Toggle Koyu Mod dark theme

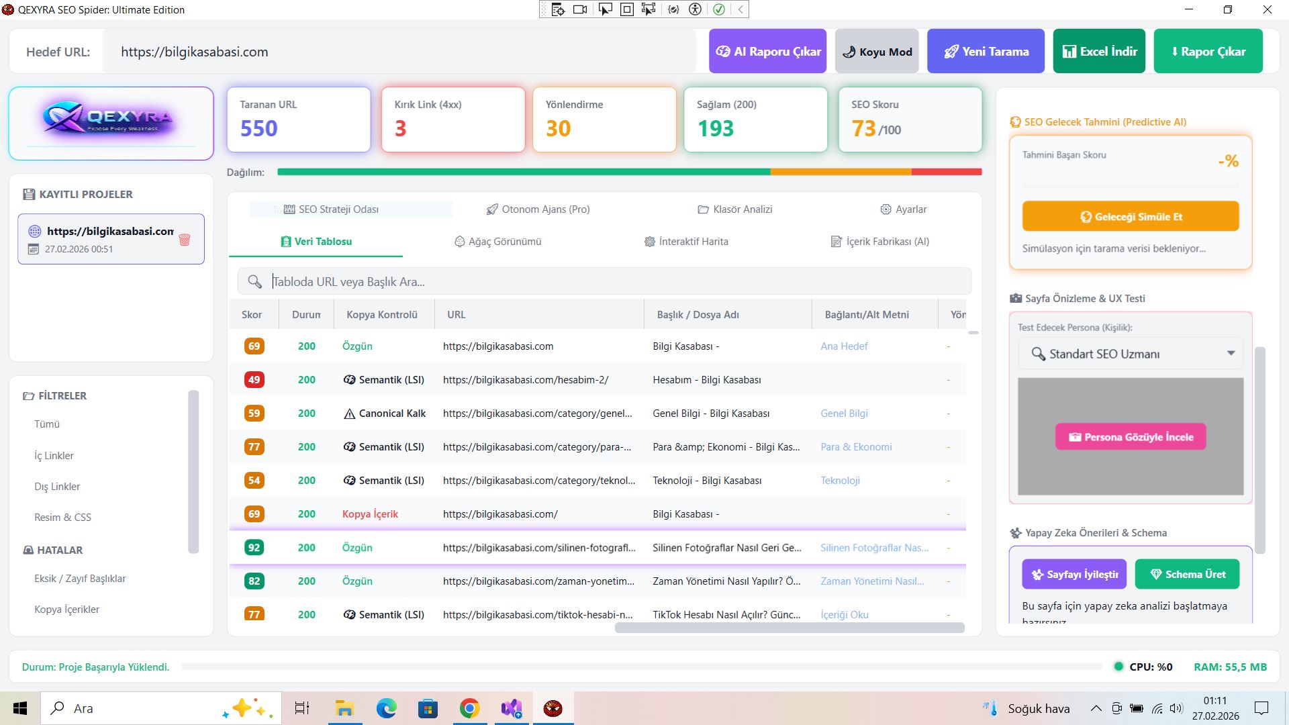click(x=877, y=52)
